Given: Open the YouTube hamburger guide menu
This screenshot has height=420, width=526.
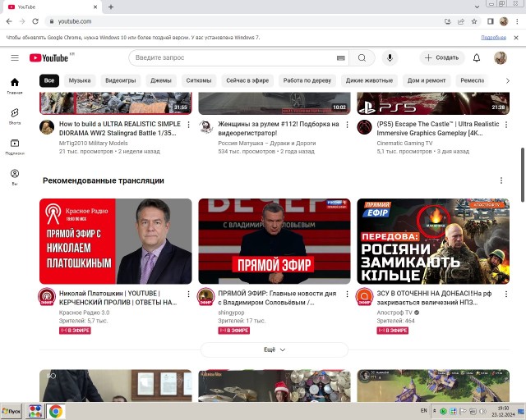Looking at the screenshot, I should (15, 57).
